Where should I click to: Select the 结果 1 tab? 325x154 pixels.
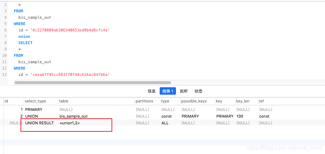pos(168,91)
